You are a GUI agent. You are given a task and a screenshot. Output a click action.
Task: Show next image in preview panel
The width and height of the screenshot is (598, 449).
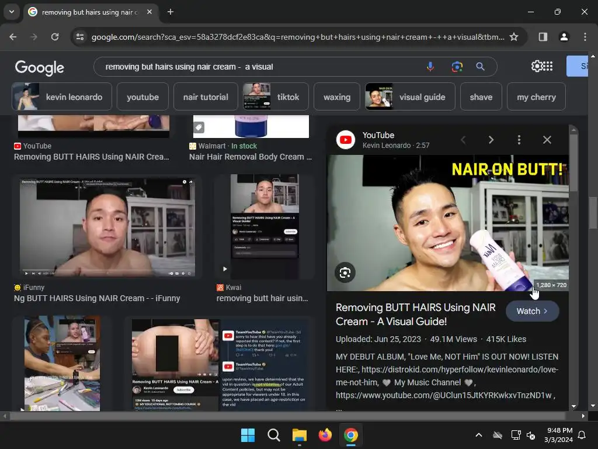[491, 140]
